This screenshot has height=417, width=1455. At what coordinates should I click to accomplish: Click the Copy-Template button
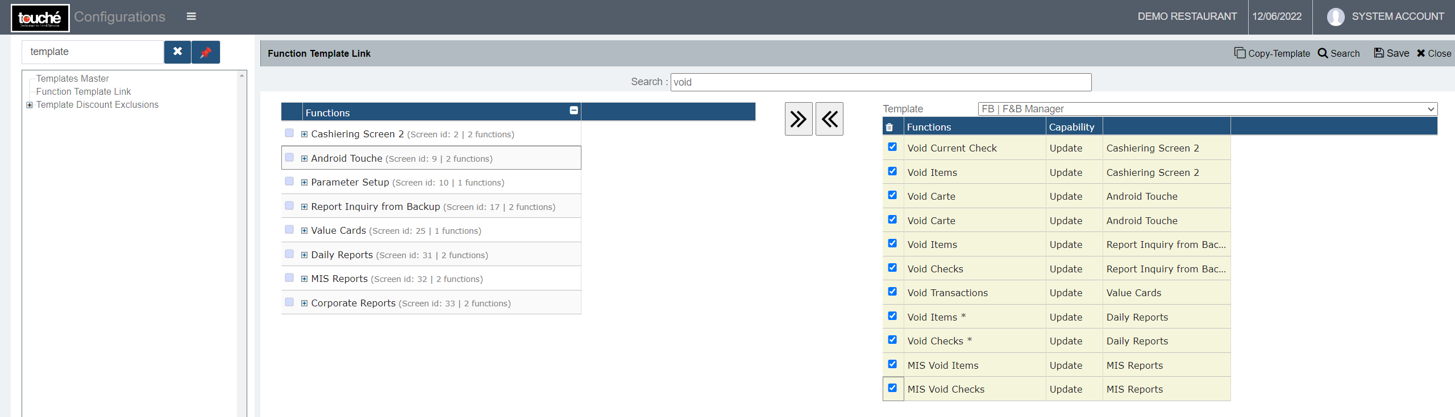(x=1272, y=53)
